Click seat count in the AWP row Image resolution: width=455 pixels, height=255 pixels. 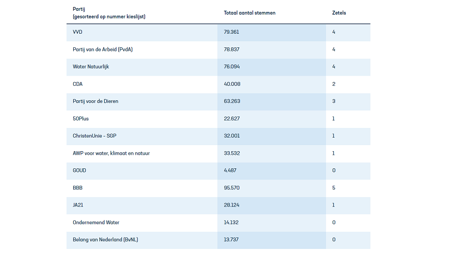334,153
